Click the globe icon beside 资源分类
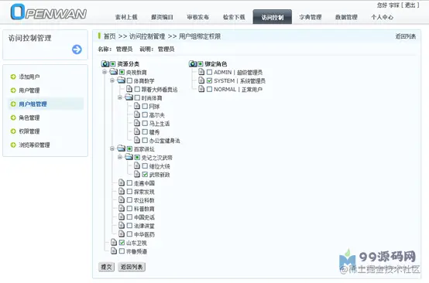 (x=105, y=64)
